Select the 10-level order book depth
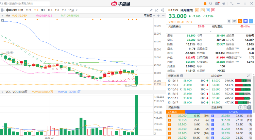The image size is (255, 140). [250, 107]
